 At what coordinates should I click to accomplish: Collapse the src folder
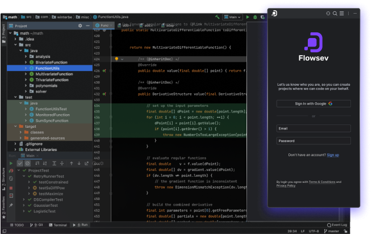click(x=15, y=45)
